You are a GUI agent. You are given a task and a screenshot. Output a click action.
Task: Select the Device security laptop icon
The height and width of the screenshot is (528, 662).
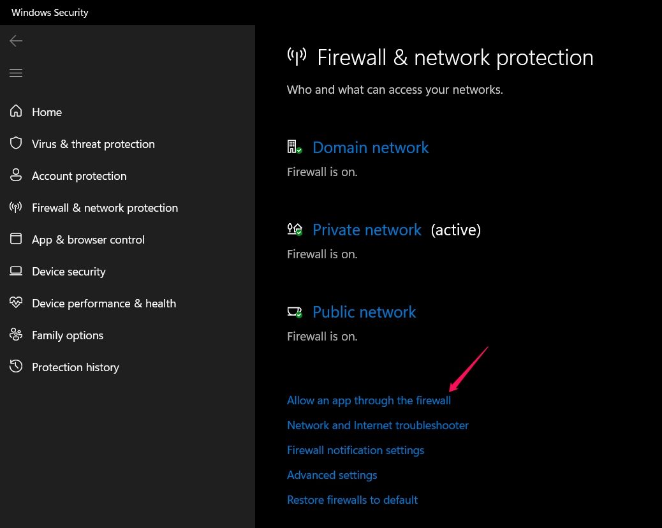tap(16, 271)
